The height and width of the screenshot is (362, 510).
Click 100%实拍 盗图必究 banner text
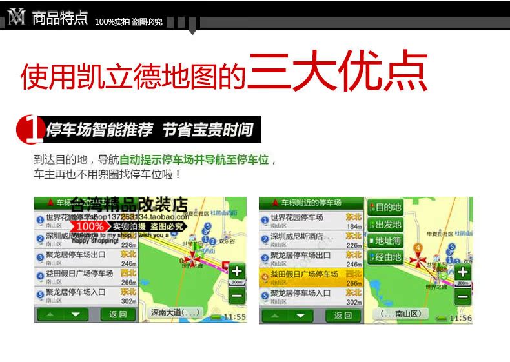click(x=128, y=22)
